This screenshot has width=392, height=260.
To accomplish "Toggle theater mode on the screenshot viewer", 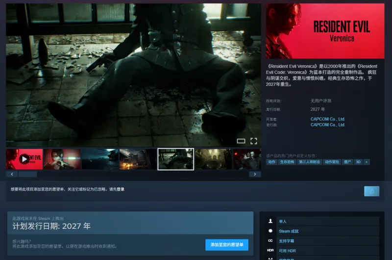I will point(241,141).
